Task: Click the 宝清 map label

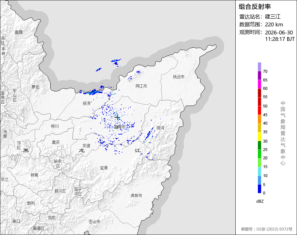Action: tap(104, 168)
